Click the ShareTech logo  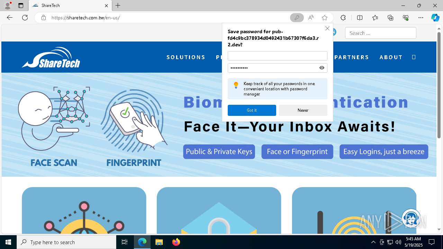[51, 57]
